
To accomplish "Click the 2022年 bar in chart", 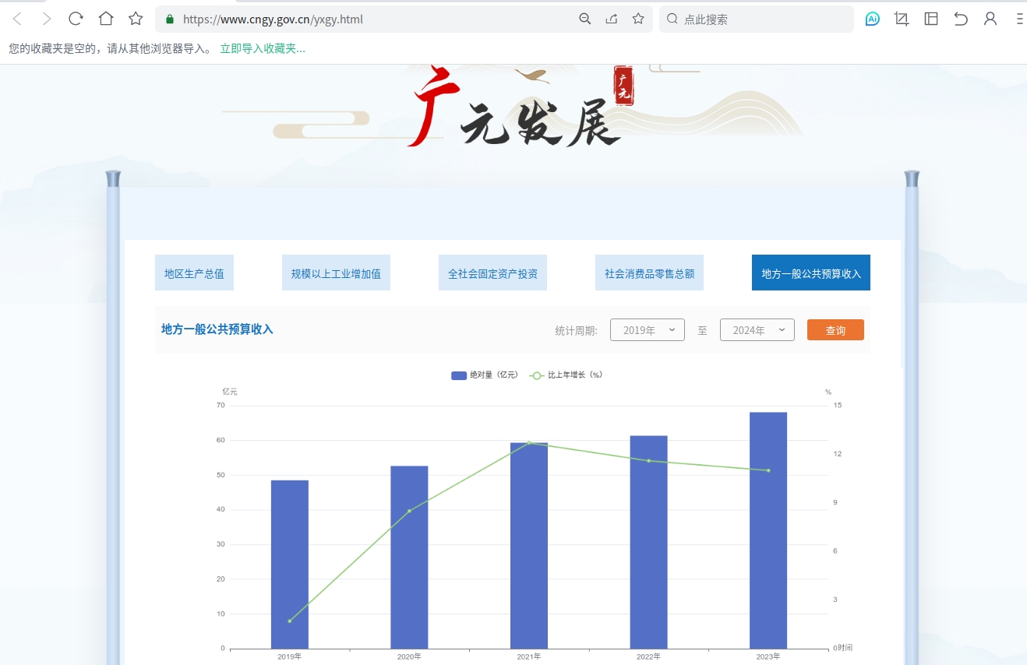I will 648,542.
